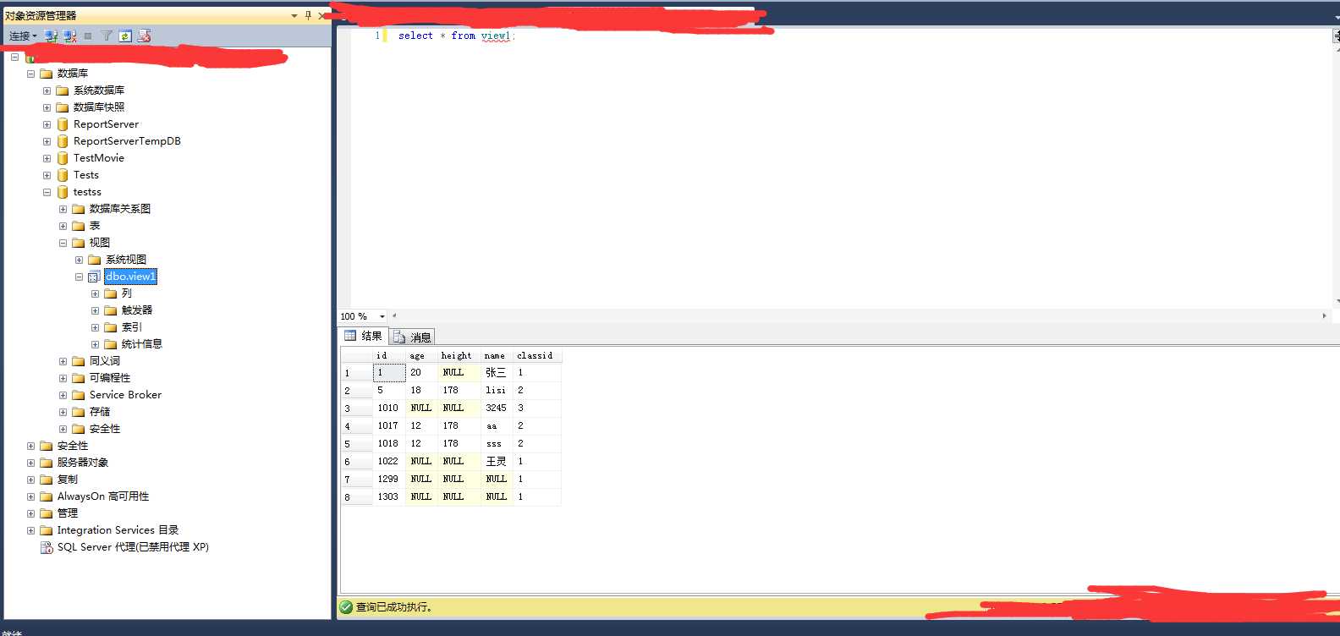Toggle the Object Explorer pin icon

click(308, 15)
